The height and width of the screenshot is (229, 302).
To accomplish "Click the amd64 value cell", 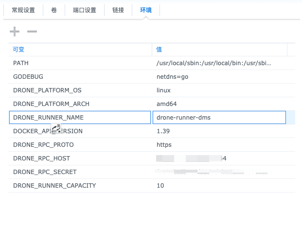I will coord(167,104).
